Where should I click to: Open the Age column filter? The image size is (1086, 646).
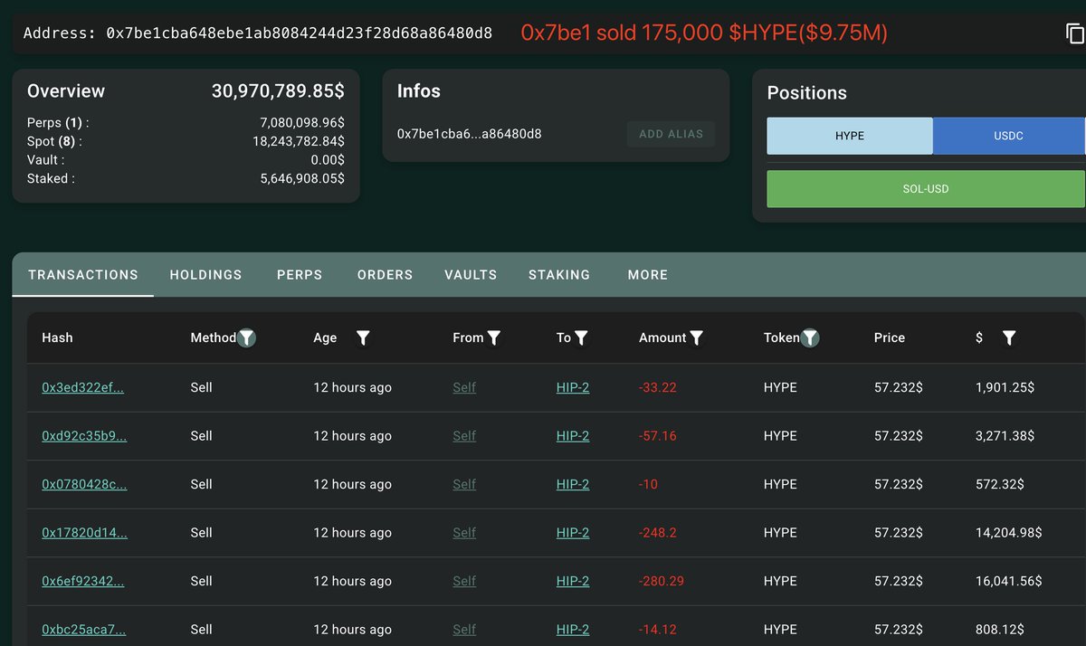pyautogui.click(x=363, y=337)
